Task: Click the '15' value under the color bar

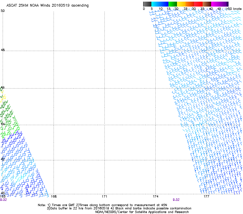Action: click(x=168, y=9)
